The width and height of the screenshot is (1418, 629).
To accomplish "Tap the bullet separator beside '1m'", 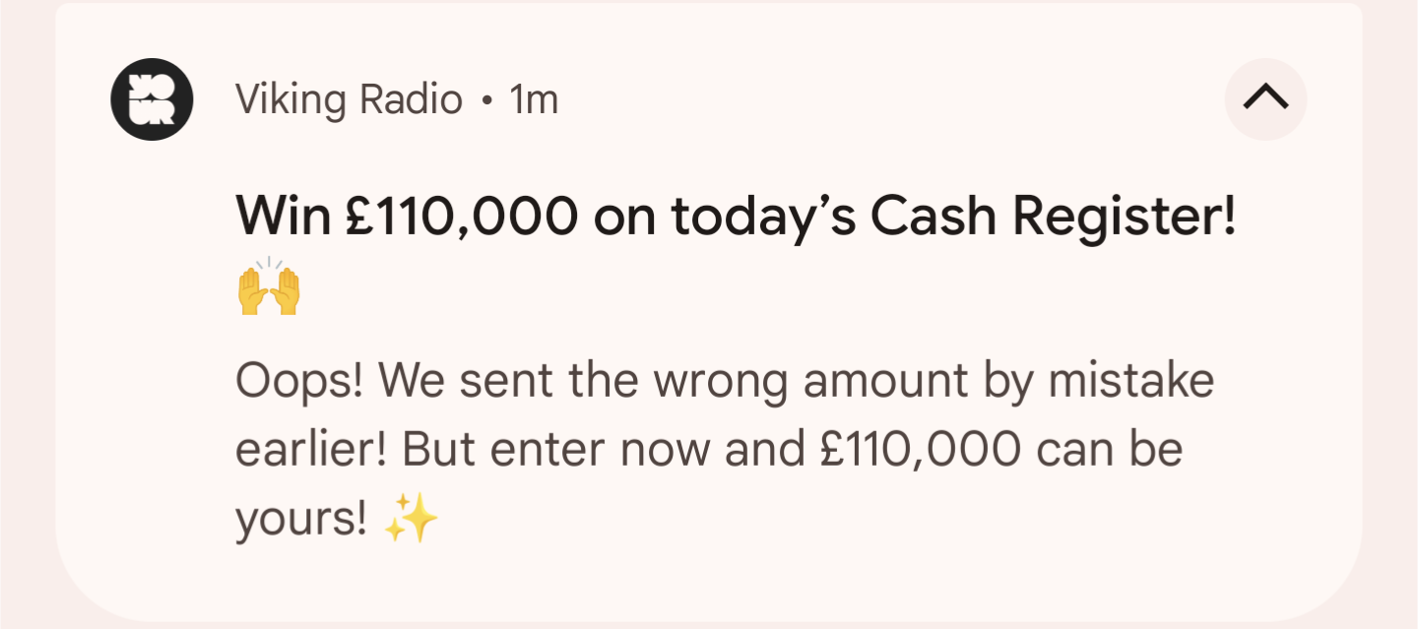I will click(x=486, y=100).
